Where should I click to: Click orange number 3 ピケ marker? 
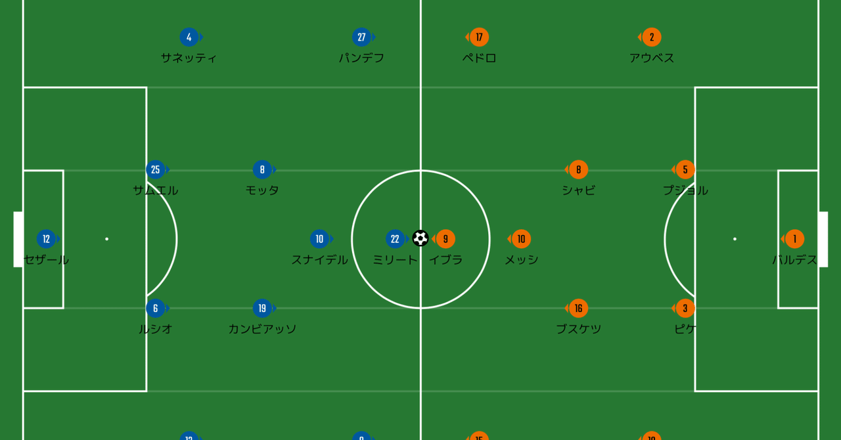point(685,308)
